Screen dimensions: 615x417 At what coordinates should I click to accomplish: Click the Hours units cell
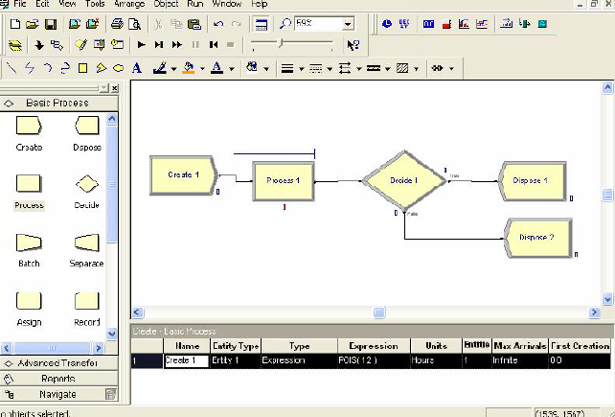(x=436, y=360)
